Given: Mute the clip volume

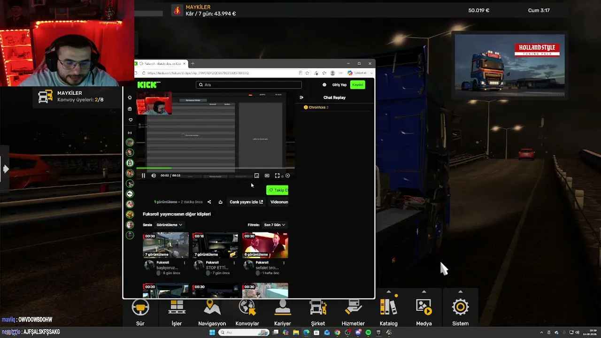Looking at the screenshot, I should point(154,176).
